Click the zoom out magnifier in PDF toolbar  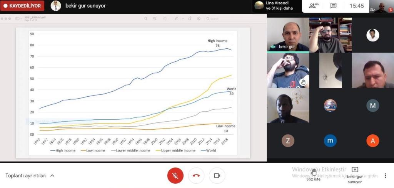point(146,18)
